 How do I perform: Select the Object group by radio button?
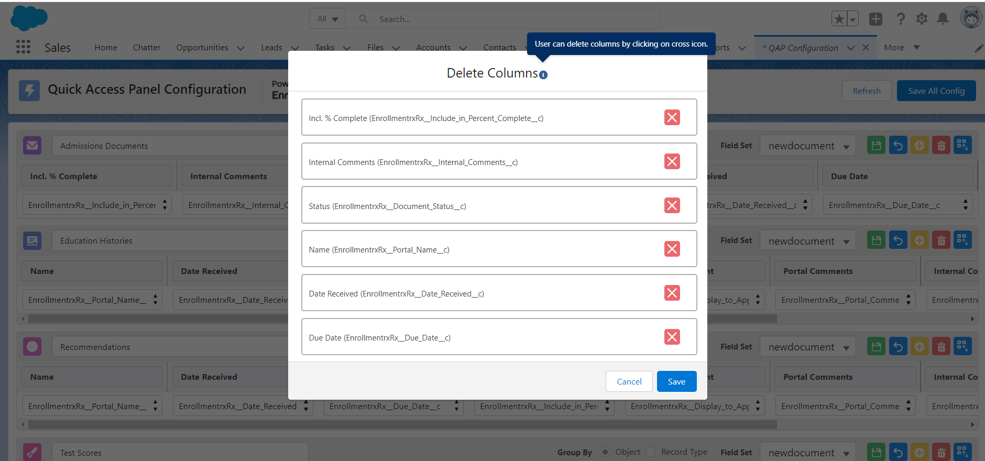tap(605, 452)
